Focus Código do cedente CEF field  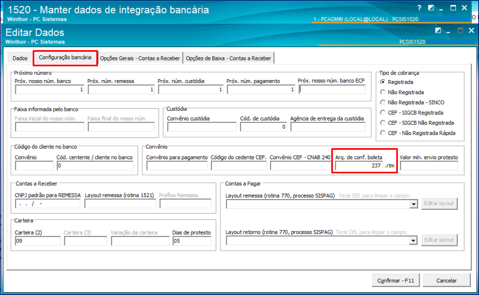point(239,166)
